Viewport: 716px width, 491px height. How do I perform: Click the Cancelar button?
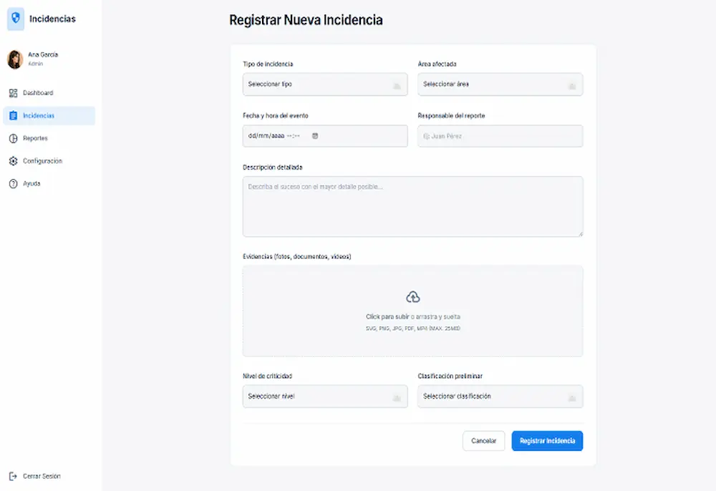click(x=483, y=441)
